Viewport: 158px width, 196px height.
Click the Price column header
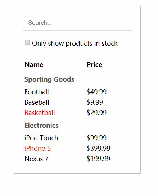tap(94, 65)
